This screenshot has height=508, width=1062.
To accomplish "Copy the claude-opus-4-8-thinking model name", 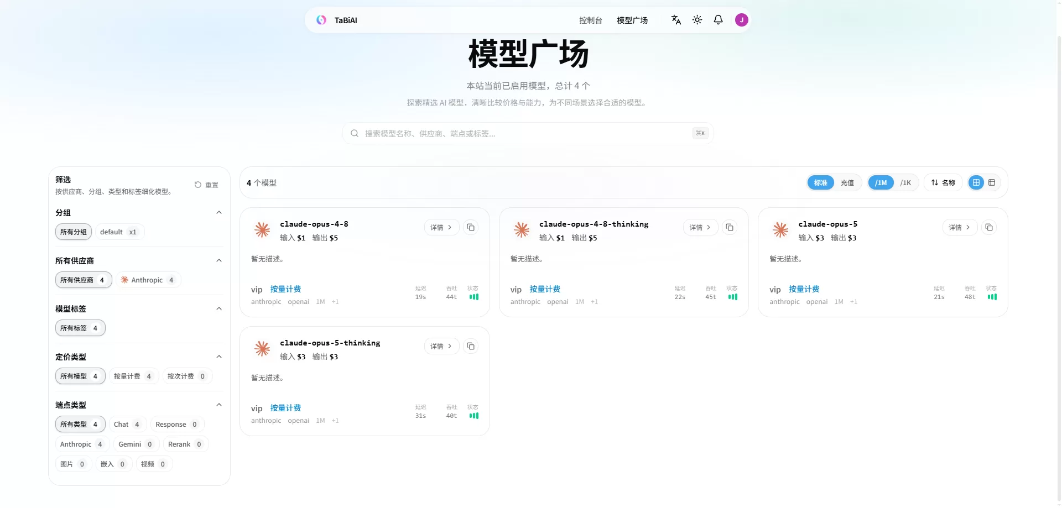I will [x=730, y=227].
